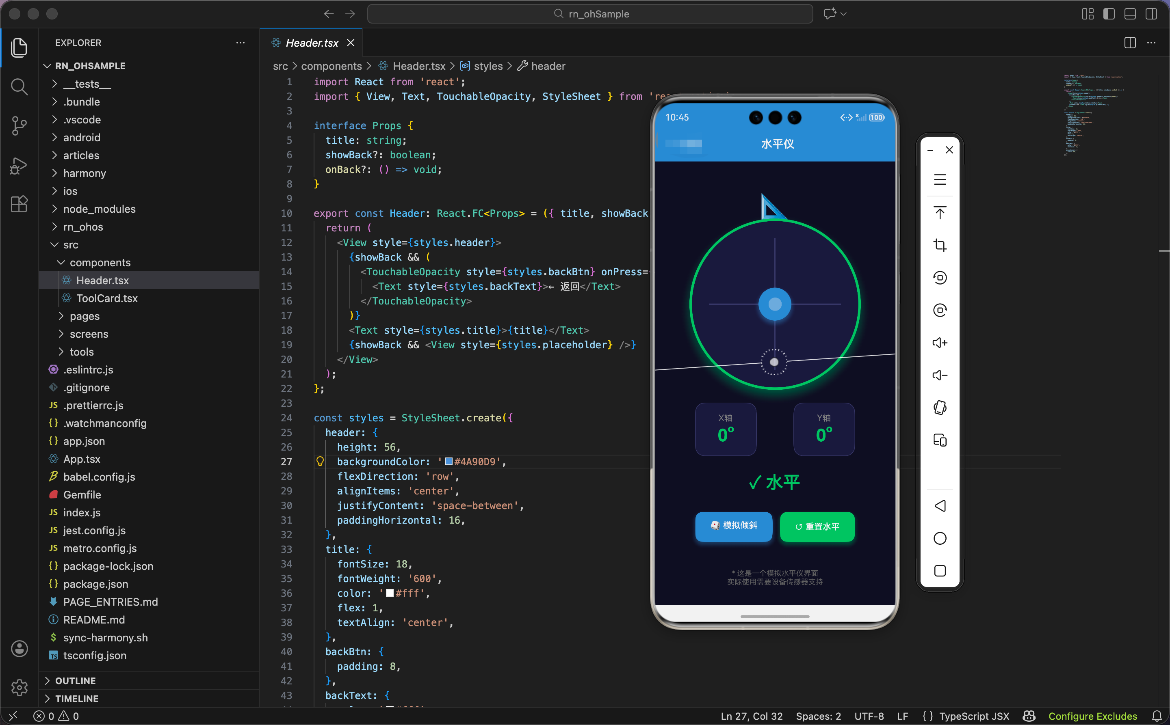Toggle secondary side bar visibility
This screenshot has width=1170, height=725.
pos(1151,14)
